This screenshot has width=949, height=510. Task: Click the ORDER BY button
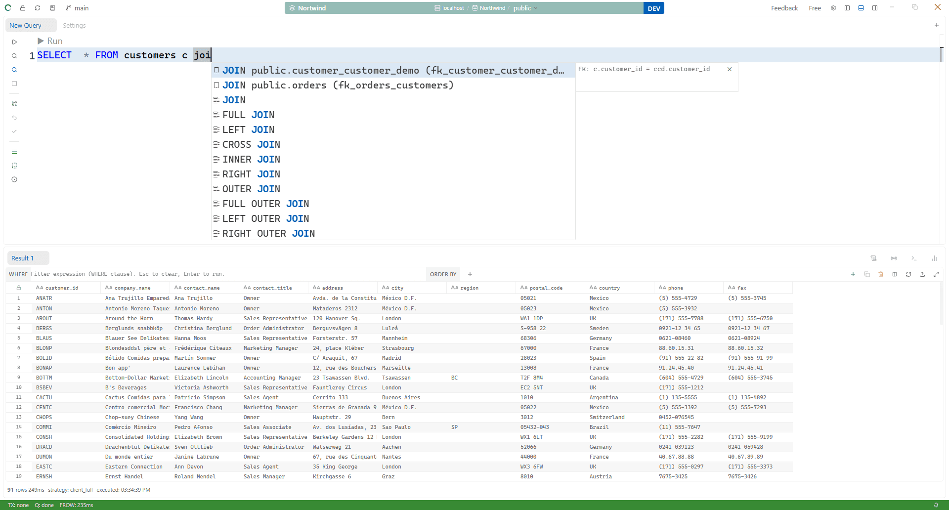coord(443,274)
